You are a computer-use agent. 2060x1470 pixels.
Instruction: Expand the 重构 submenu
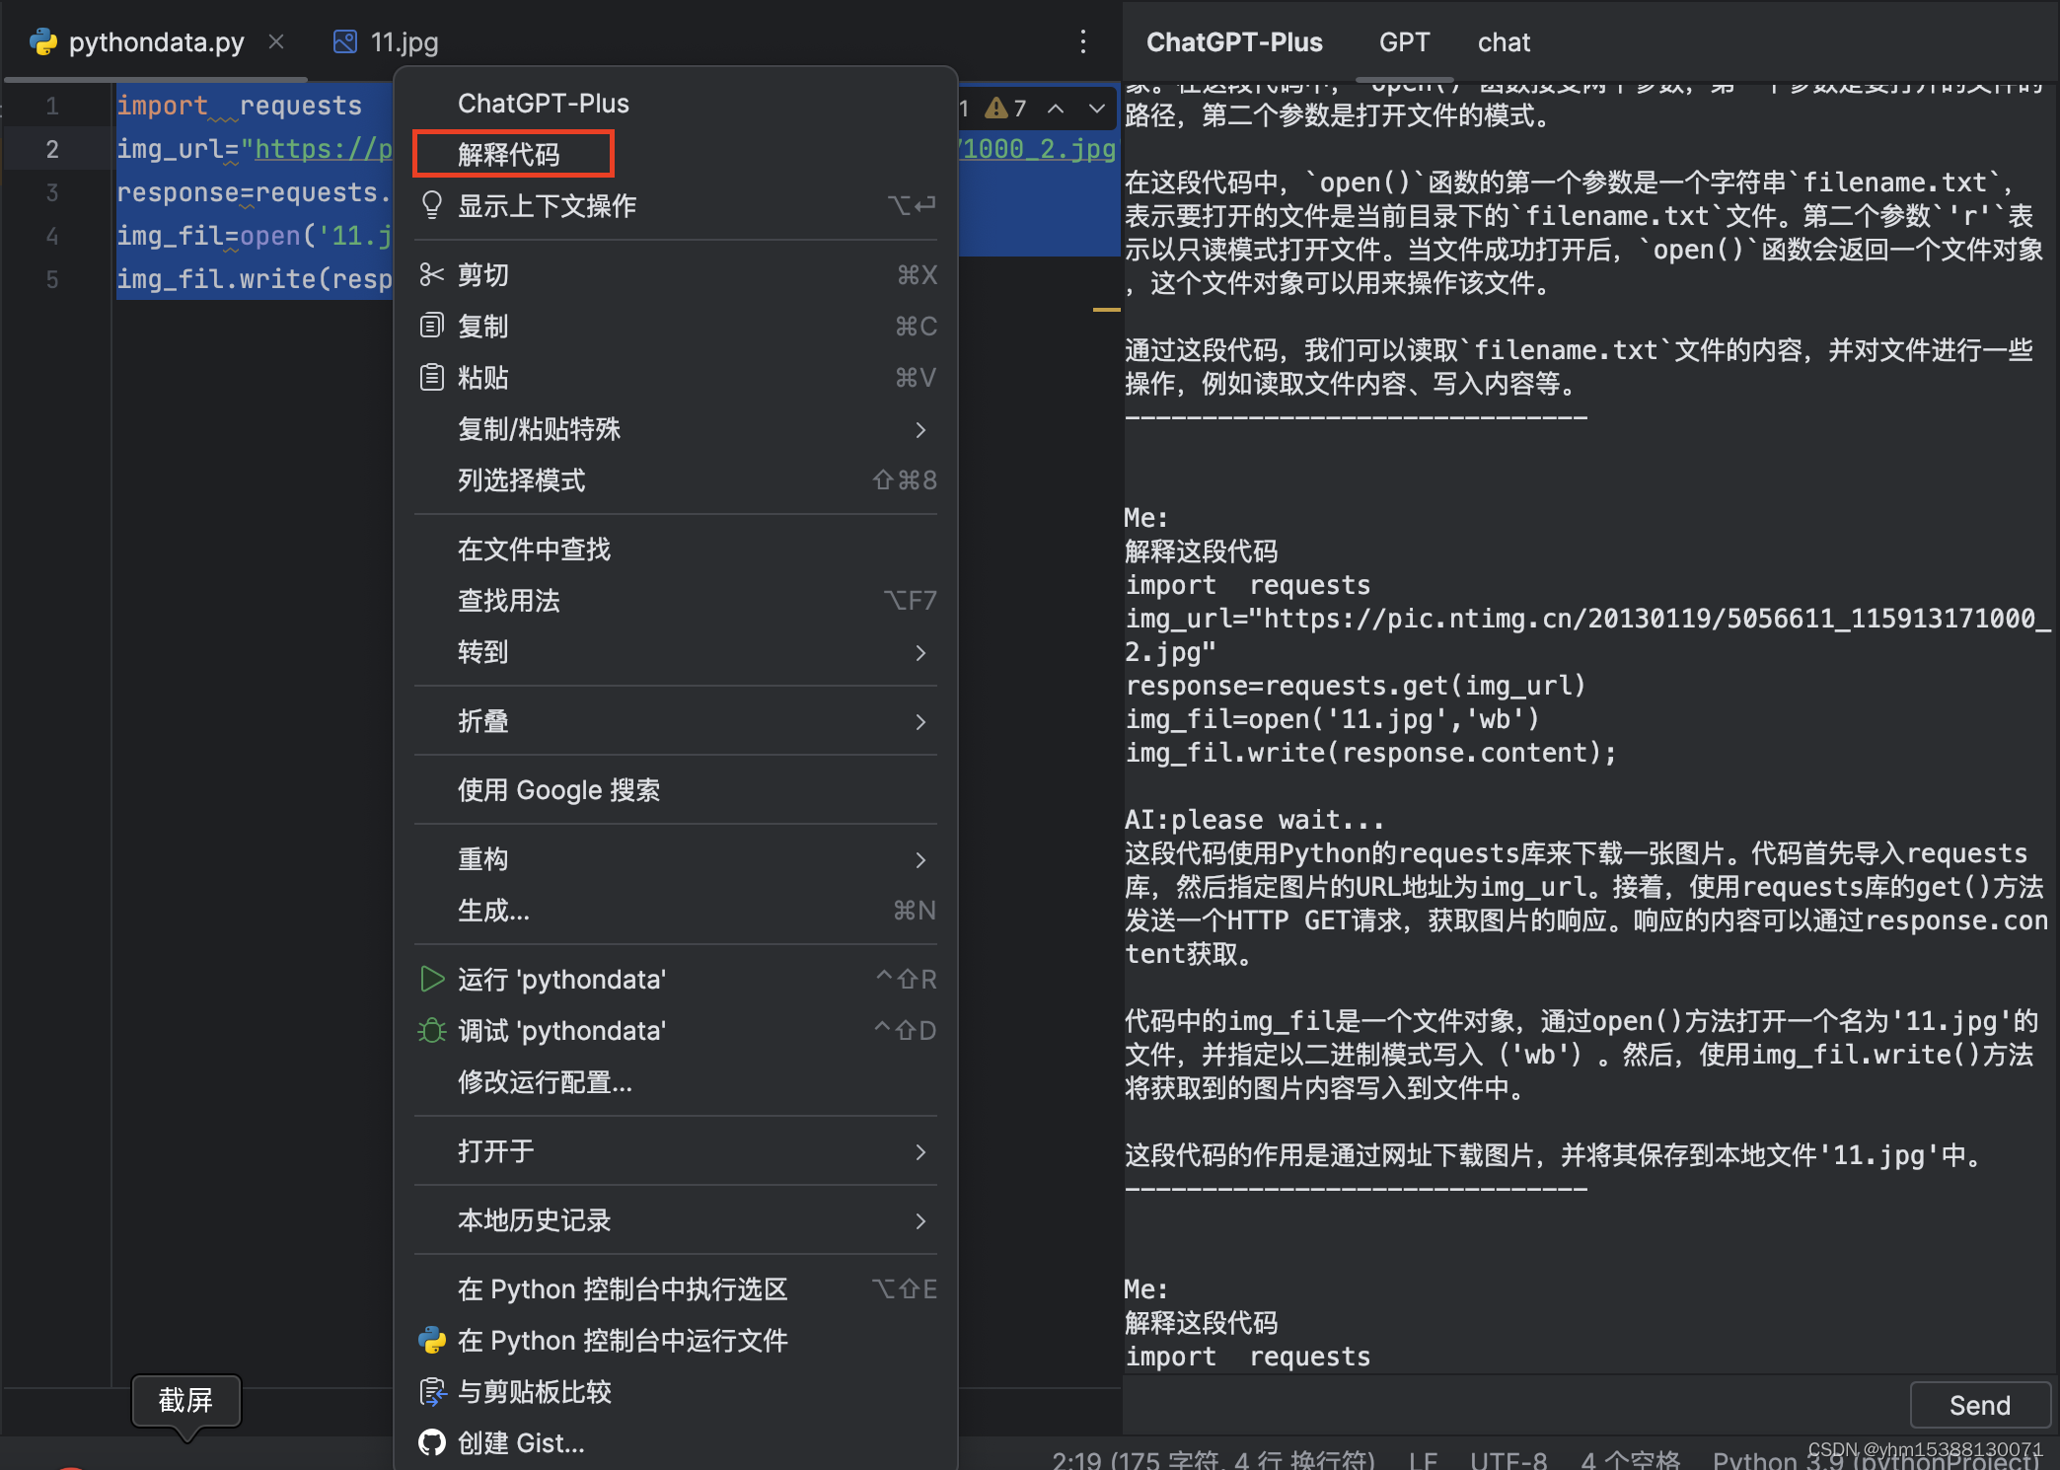[x=676, y=858]
